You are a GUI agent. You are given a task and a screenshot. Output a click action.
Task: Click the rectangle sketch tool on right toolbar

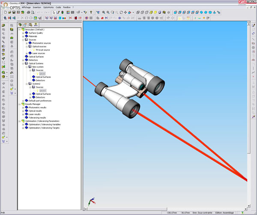coord(254,43)
